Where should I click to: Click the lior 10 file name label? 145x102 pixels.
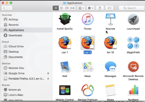110,52
